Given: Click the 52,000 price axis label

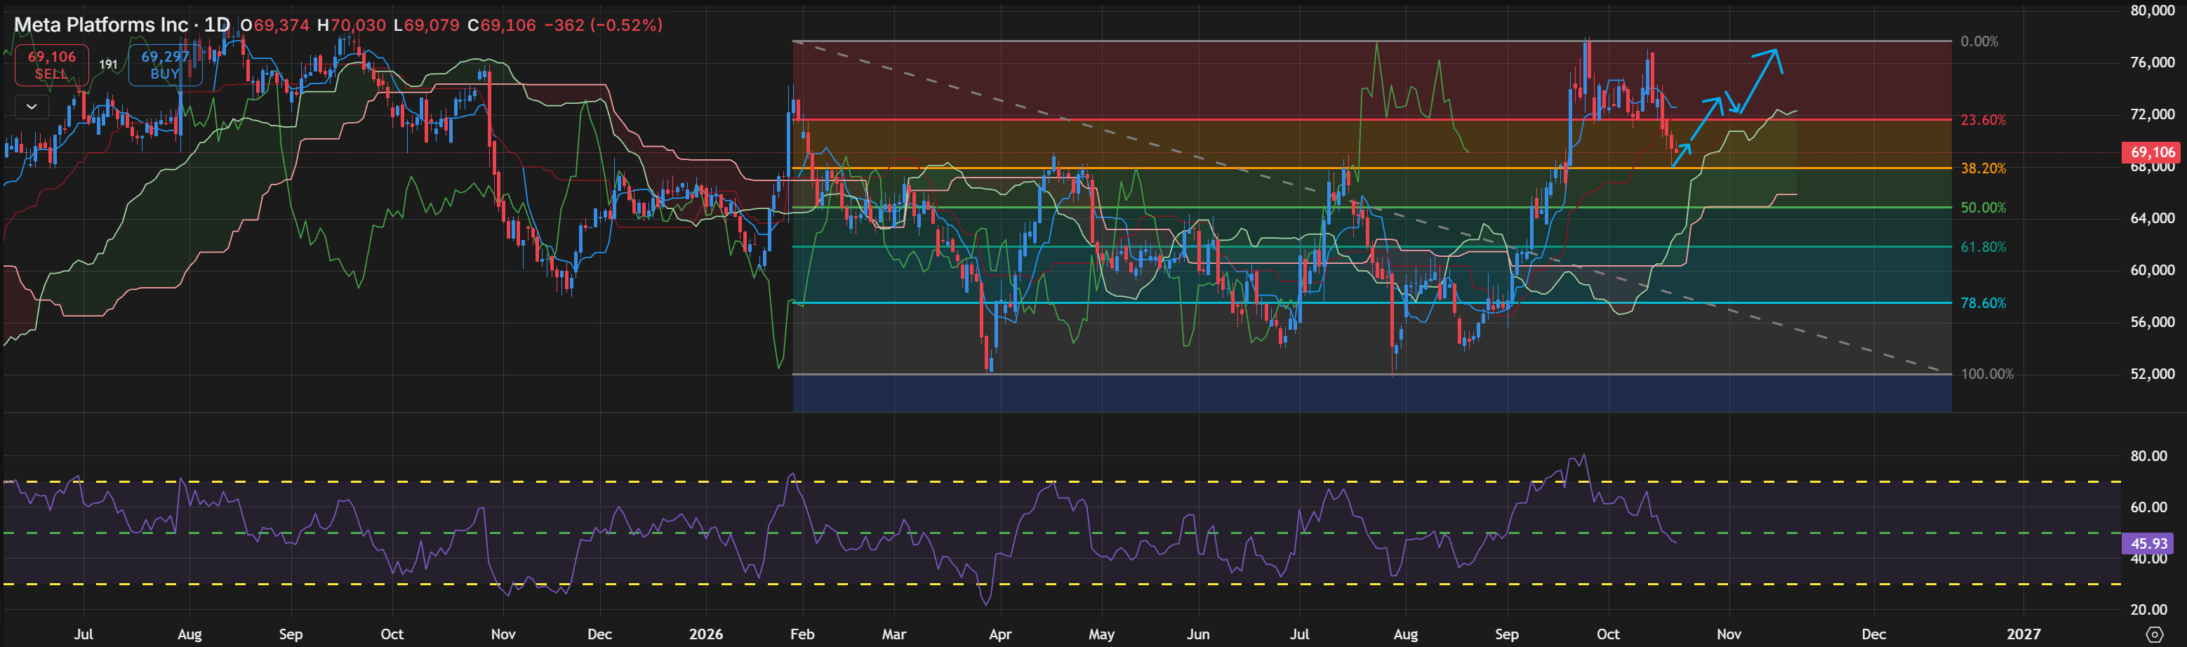Looking at the screenshot, I should [x=2152, y=373].
